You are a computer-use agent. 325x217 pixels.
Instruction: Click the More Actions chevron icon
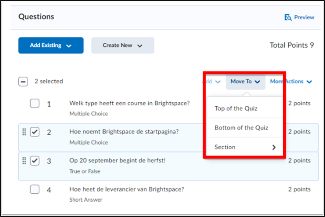click(x=309, y=82)
